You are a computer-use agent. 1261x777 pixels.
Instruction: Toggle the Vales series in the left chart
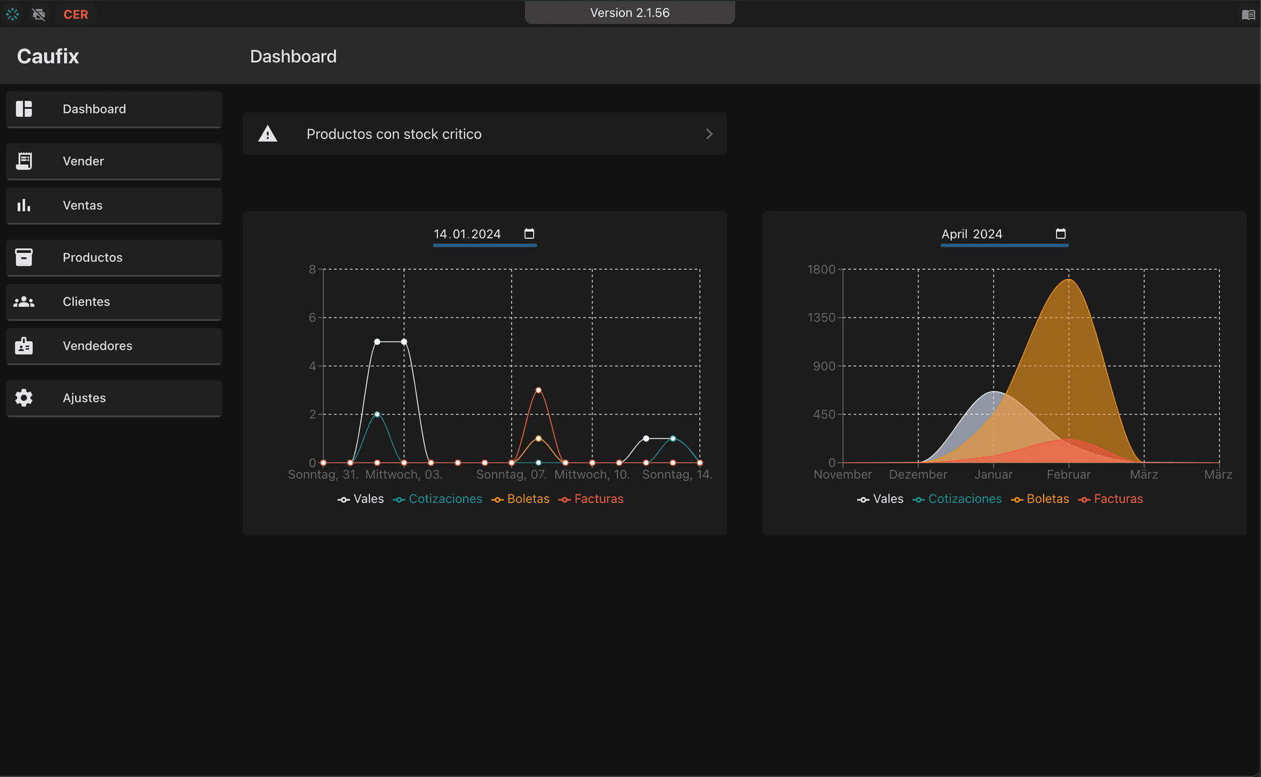click(x=361, y=499)
